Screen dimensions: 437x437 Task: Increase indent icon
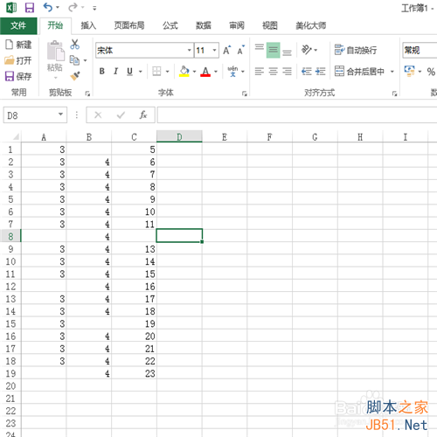coord(321,72)
